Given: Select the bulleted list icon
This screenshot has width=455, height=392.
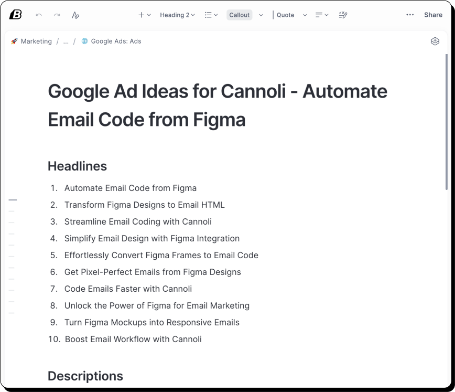Looking at the screenshot, I should click(208, 15).
